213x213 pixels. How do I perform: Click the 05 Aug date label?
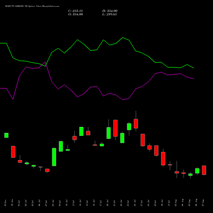click(x=189, y=203)
